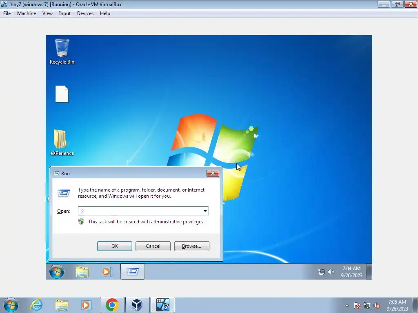
Task: Open host Media Player taskbar icon
Action: (86, 305)
